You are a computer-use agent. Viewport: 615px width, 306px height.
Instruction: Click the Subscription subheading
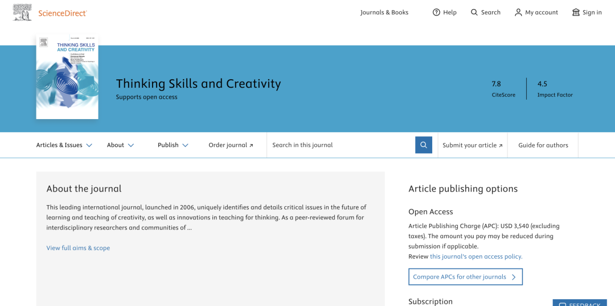[x=430, y=301]
